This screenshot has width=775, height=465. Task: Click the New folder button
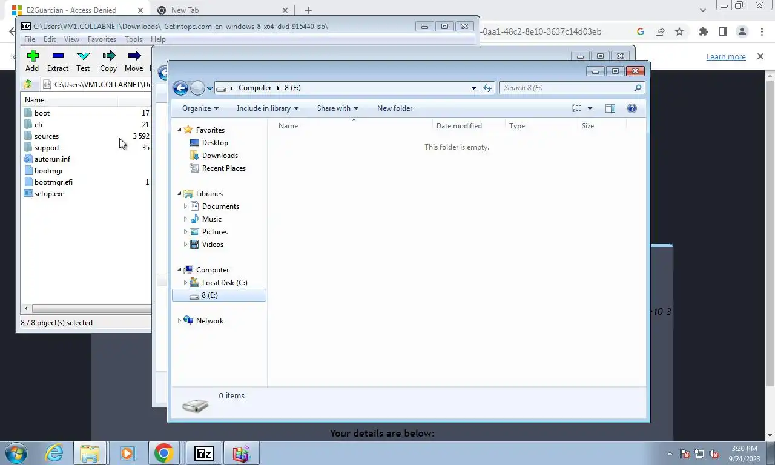(x=395, y=108)
